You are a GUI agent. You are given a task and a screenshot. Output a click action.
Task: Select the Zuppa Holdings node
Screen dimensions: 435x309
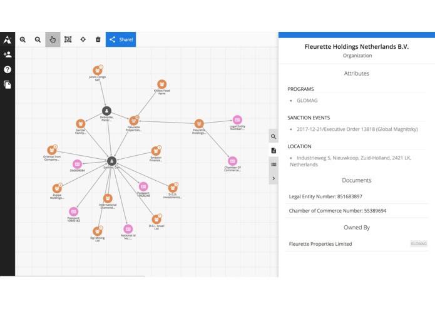tap(57, 188)
